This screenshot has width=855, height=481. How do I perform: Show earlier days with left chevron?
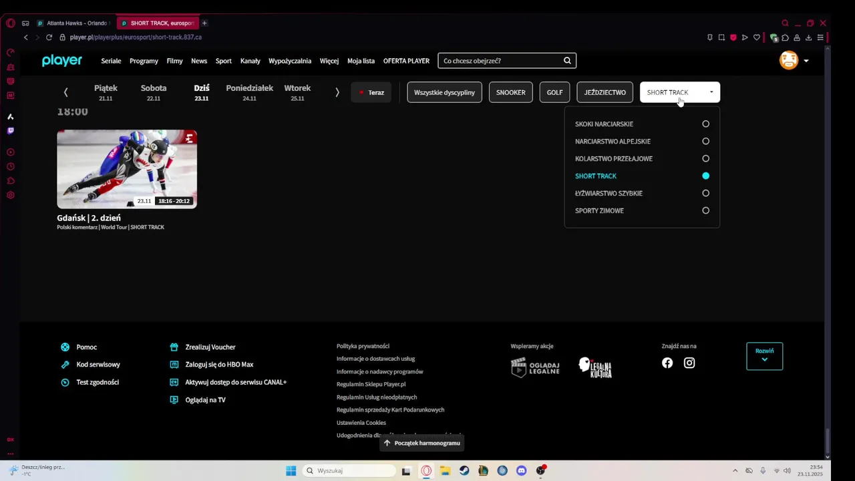[65, 92]
